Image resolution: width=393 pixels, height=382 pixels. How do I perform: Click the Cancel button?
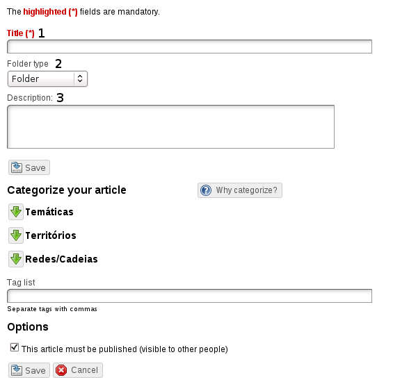pos(78,370)
